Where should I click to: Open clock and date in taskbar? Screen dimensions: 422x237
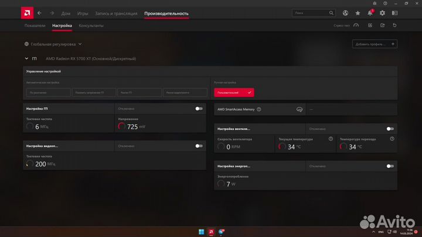pos(406,232)
